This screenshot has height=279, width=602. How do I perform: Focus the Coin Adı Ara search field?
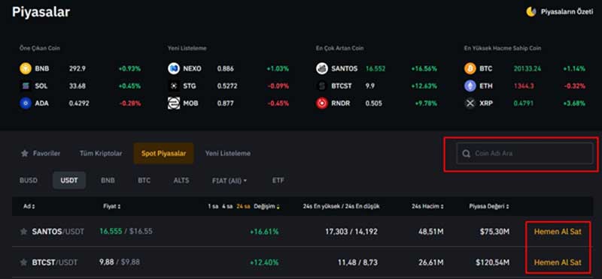click(524, 154)
